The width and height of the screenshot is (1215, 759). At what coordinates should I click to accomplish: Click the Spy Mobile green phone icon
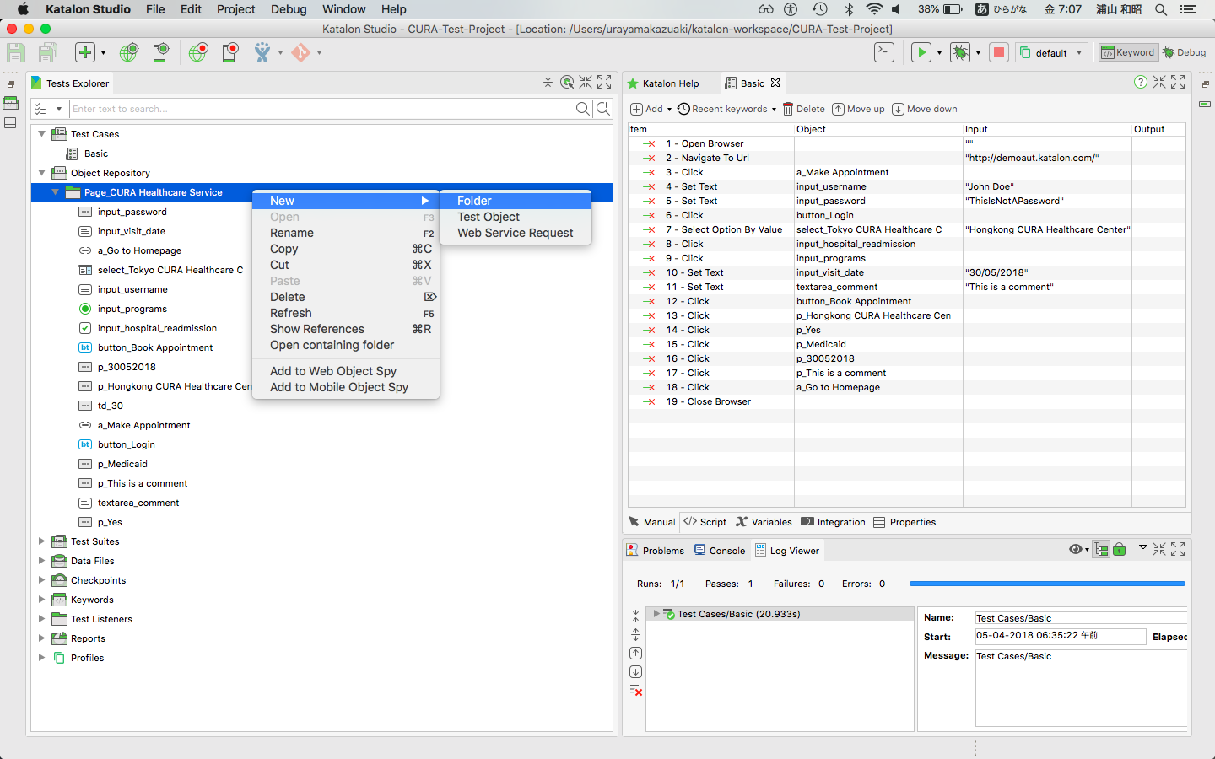coord(160,52)
